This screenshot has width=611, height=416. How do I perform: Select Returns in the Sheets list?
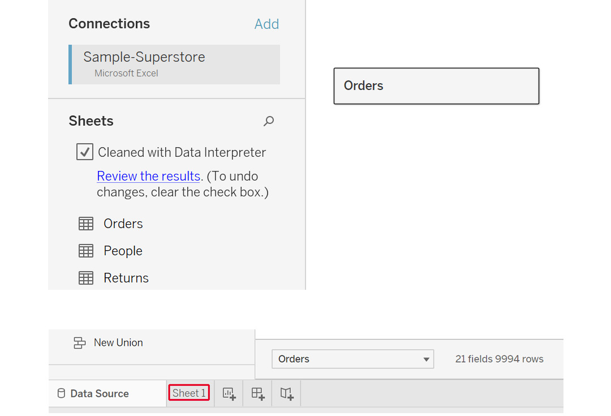click(126, 278)
